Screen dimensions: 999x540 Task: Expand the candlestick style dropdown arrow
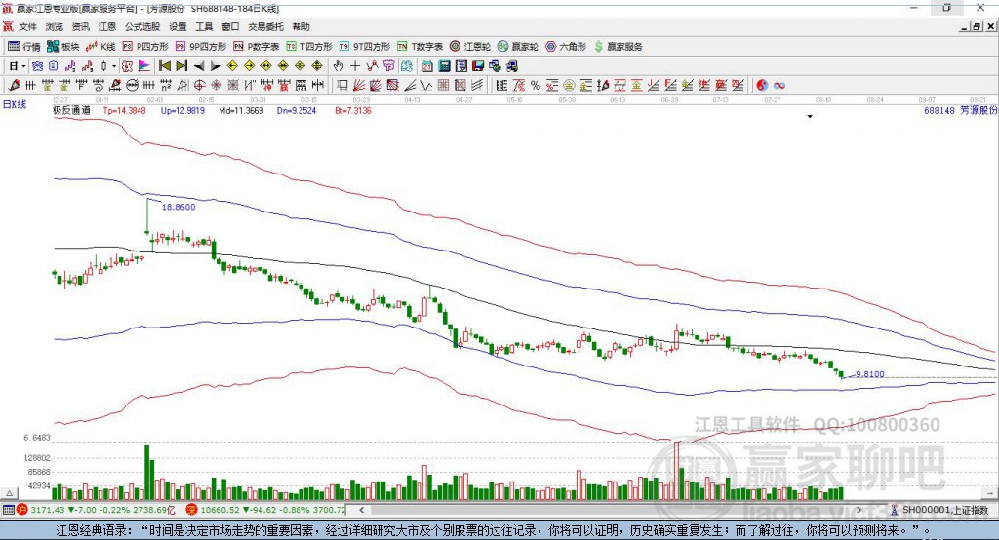pos(114,66)
